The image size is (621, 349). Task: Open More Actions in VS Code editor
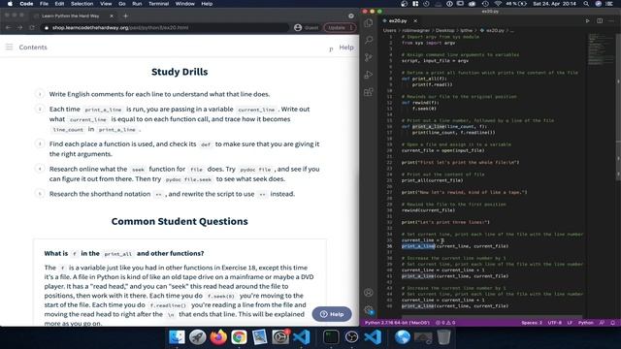click(612, 20)
